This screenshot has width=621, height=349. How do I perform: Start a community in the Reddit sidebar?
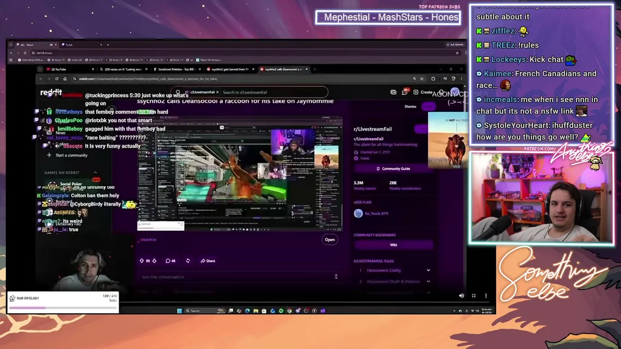point(67,155)
